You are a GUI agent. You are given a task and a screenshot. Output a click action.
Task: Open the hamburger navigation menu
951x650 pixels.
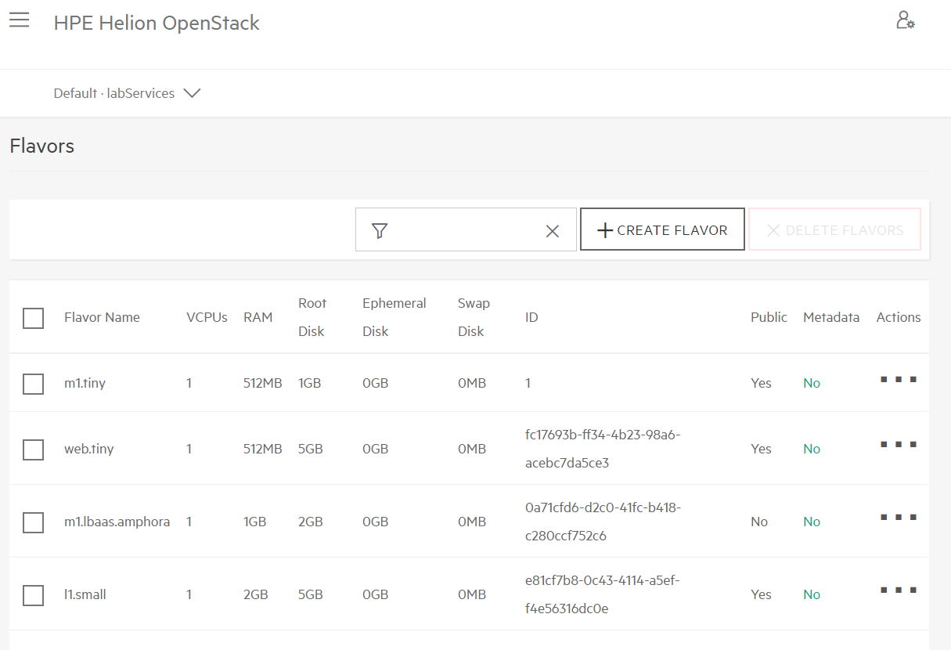coord(20,20)
